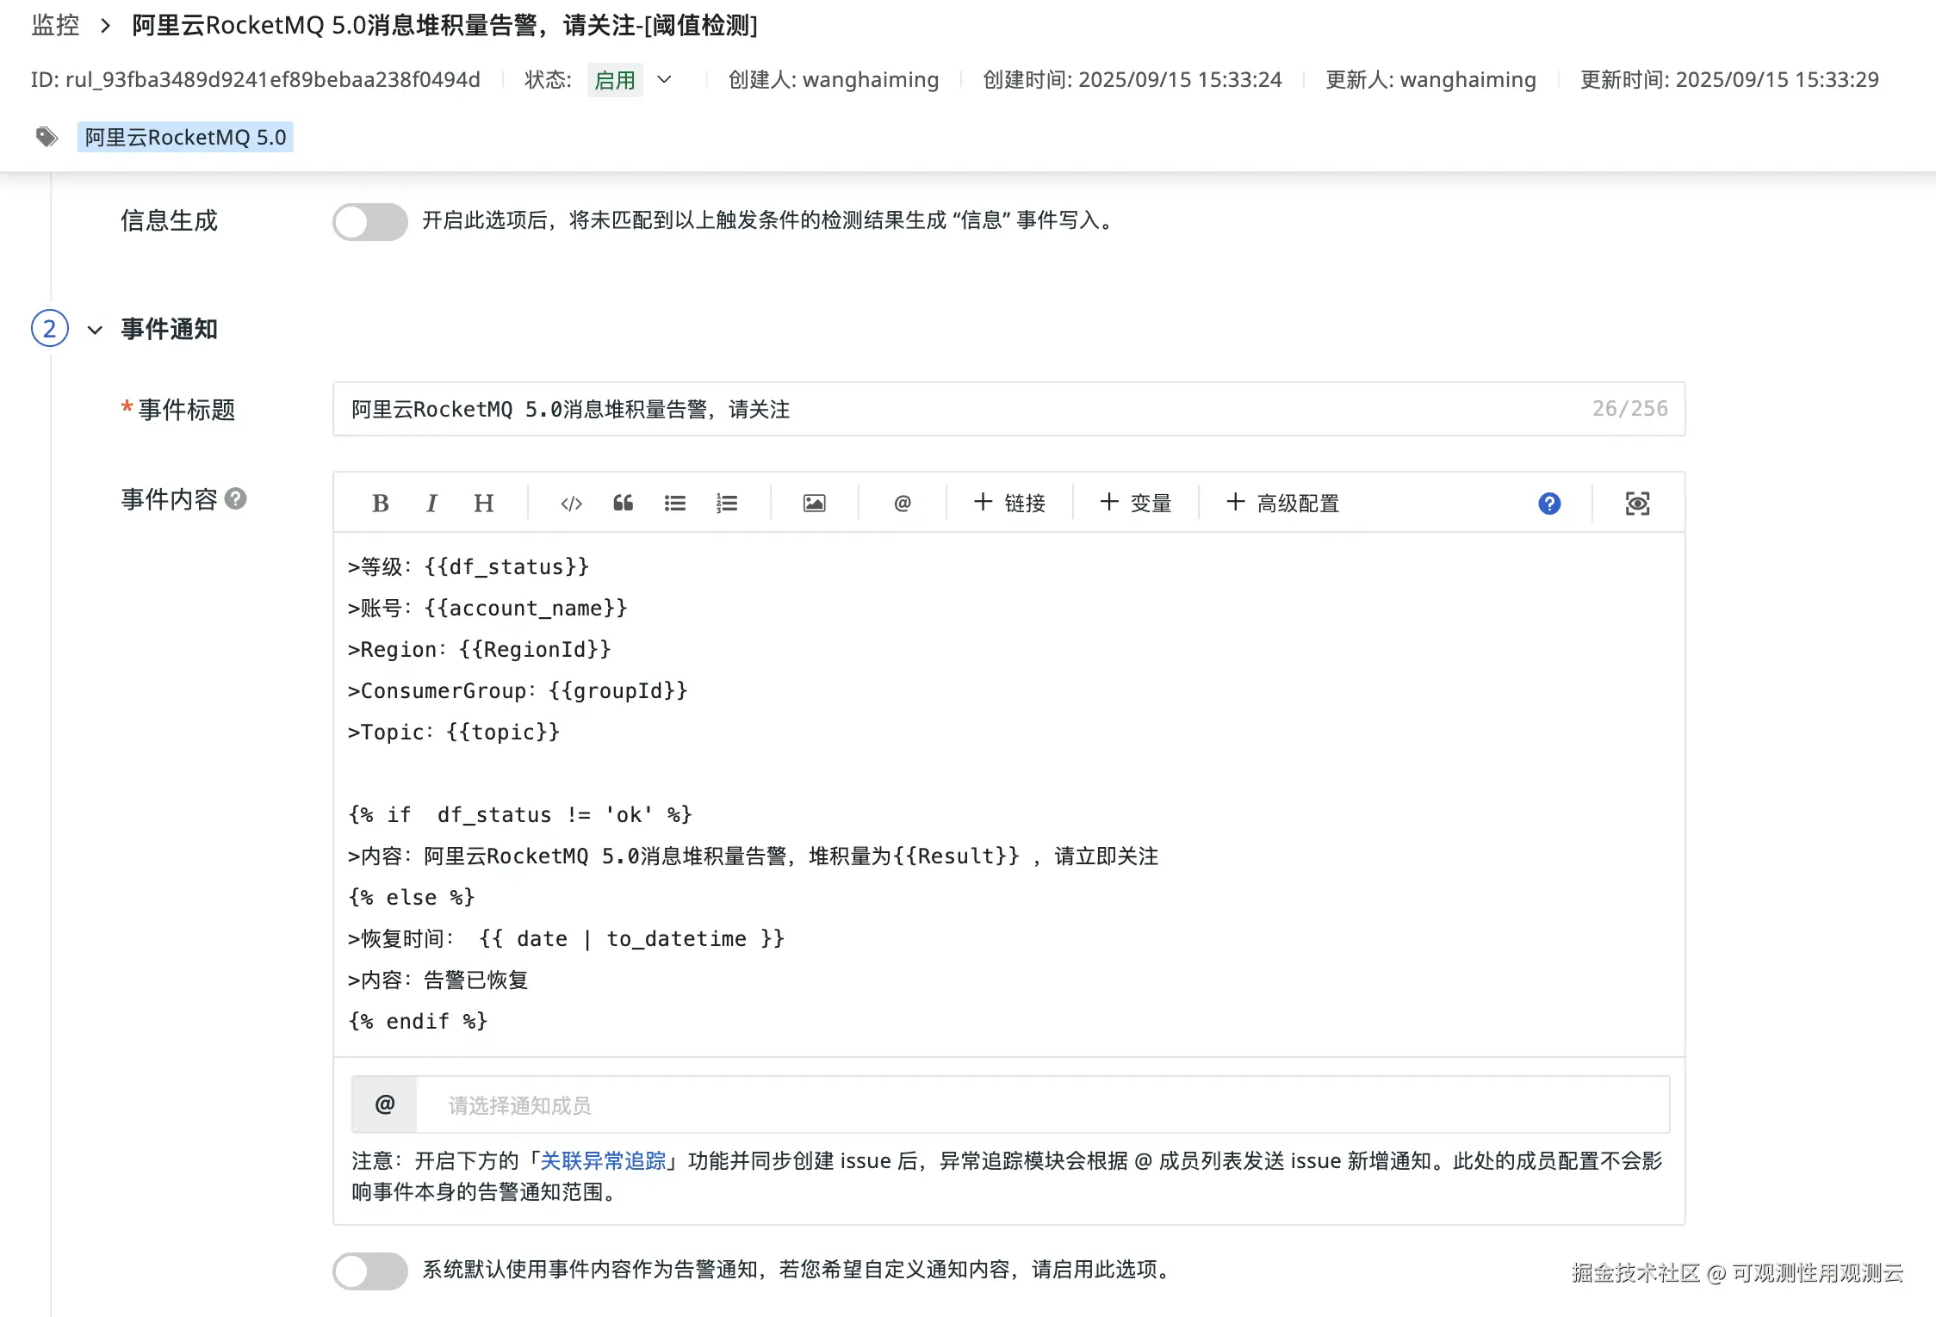Open blue help icon in toolbar
The image size is (1936, 1317).
pyautogui.click(x=1549, y=504)
